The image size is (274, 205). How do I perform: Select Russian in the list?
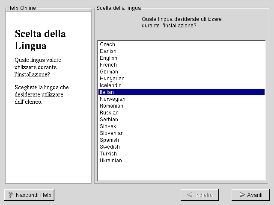(x=109, y=113)
